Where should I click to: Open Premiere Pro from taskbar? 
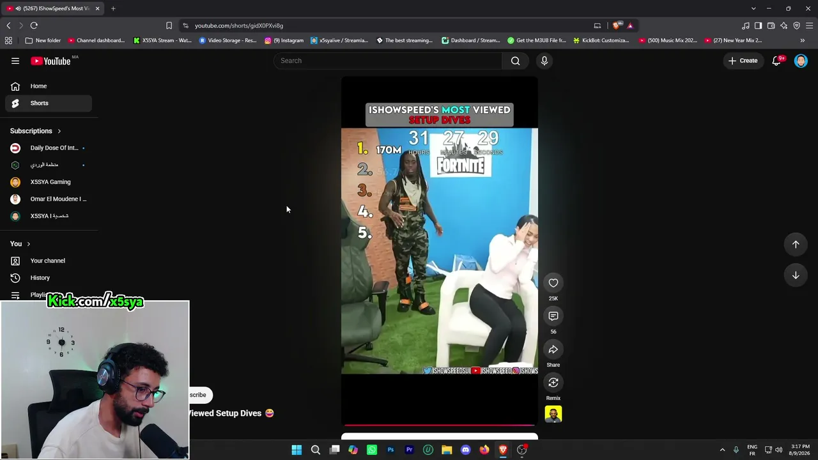click(x=409, y=450)
